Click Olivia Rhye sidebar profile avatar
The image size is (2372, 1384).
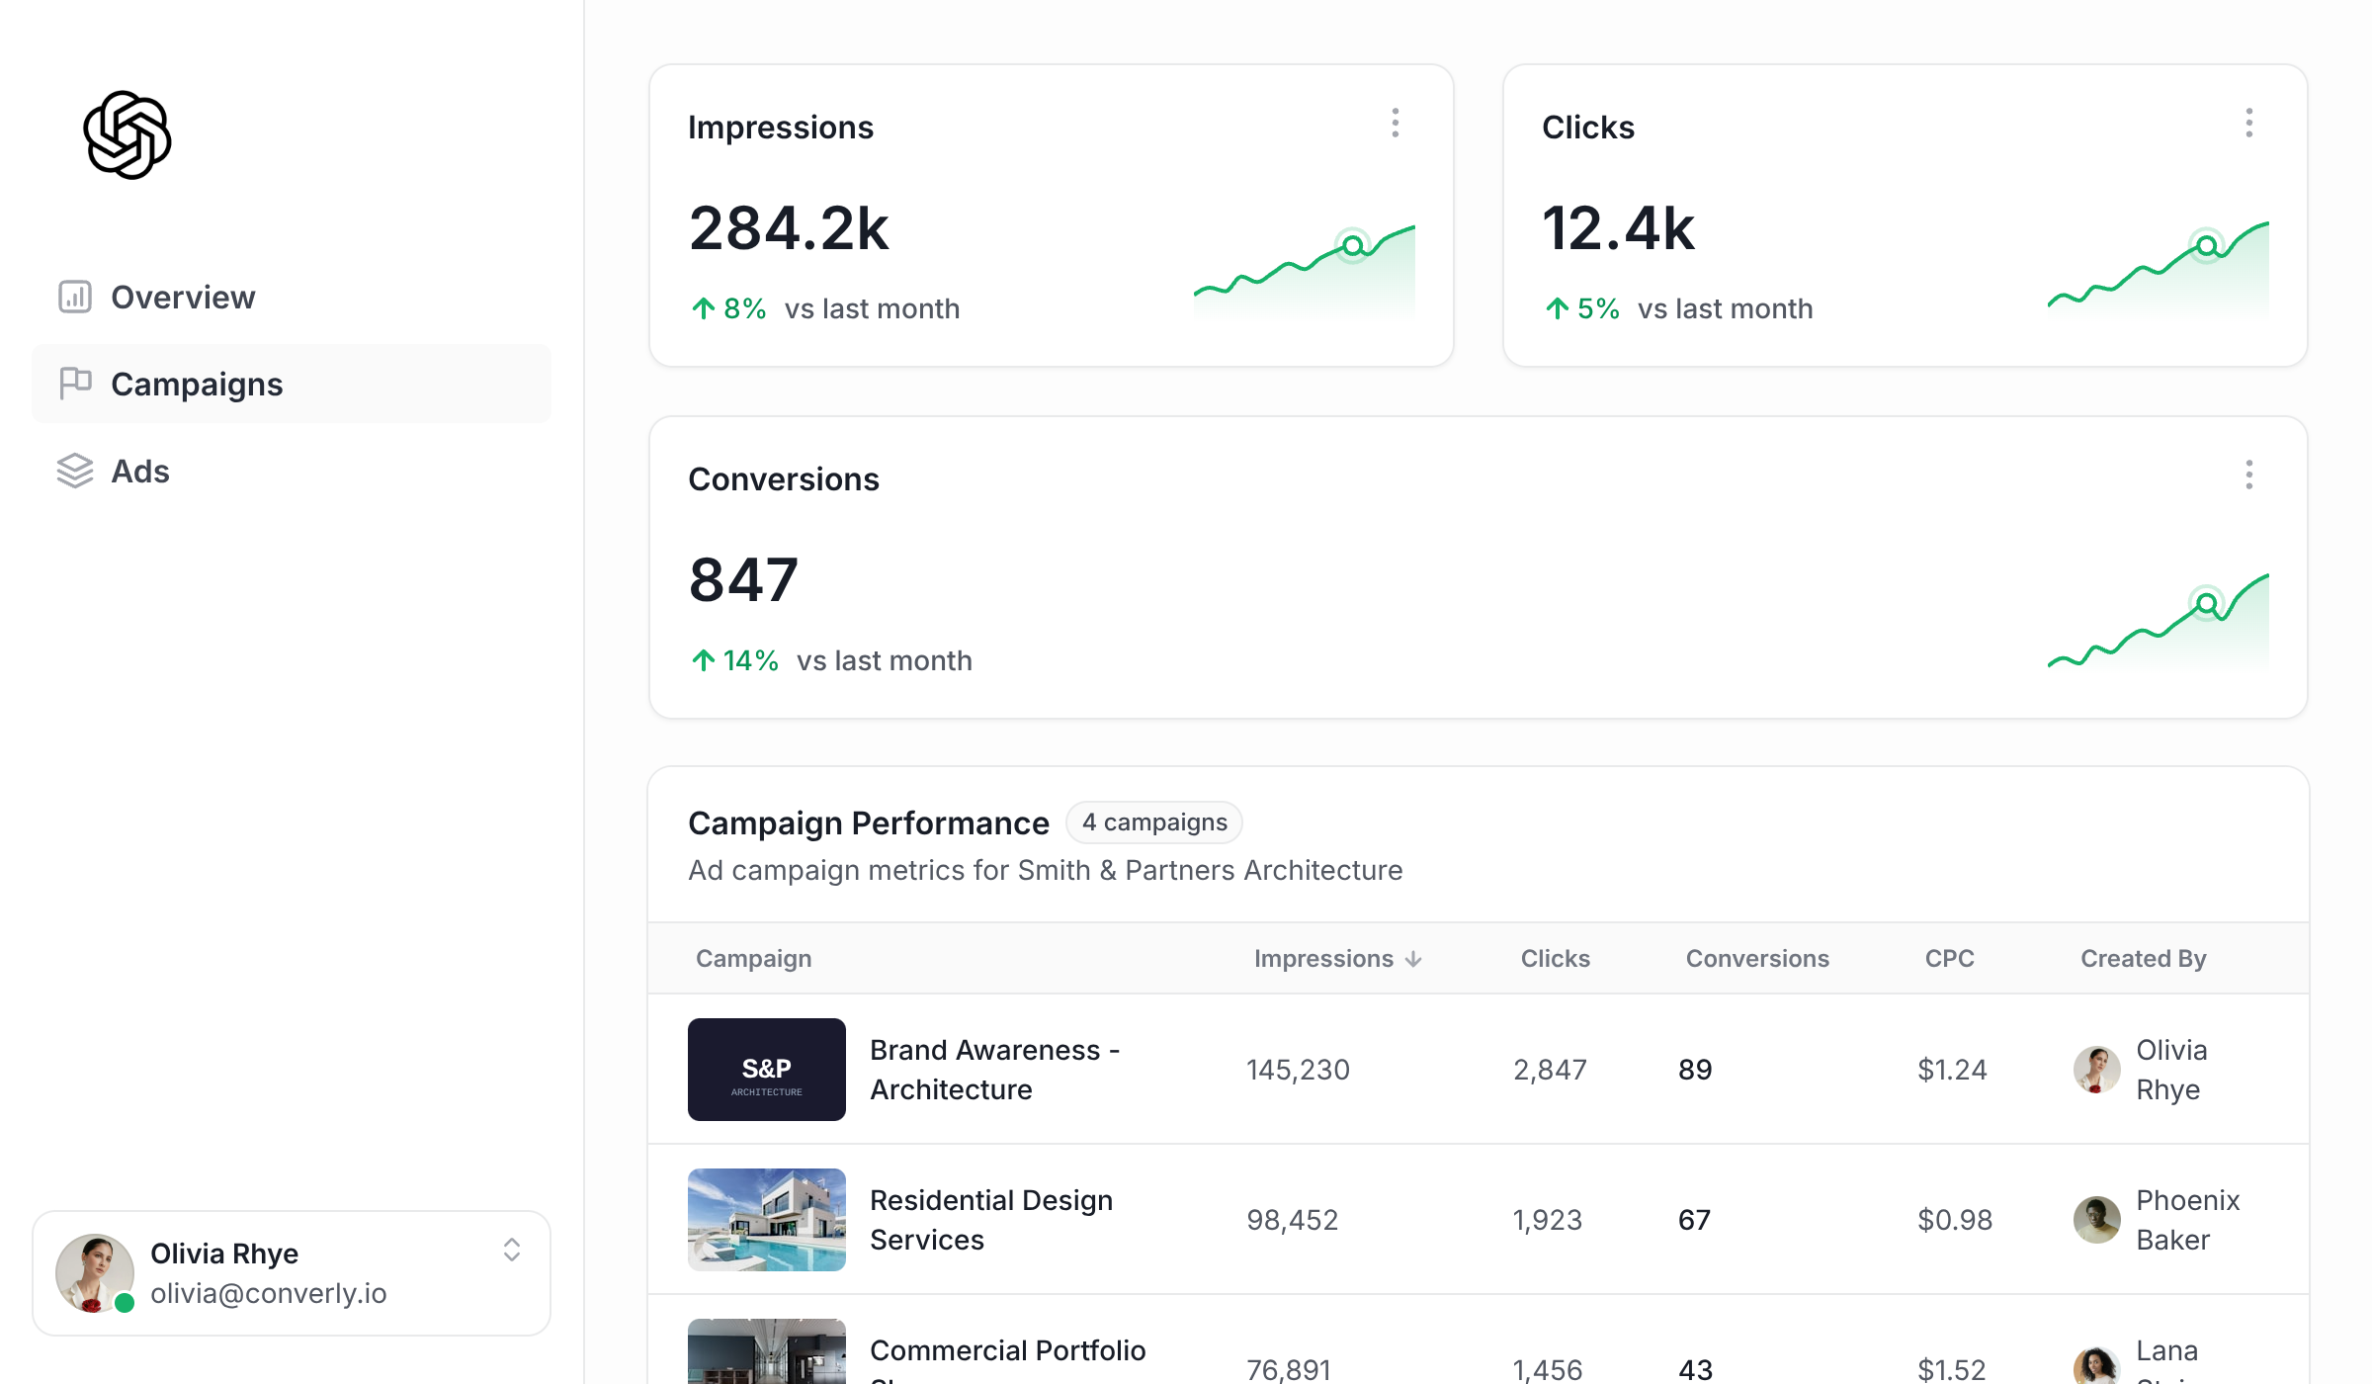(95, 1273)
